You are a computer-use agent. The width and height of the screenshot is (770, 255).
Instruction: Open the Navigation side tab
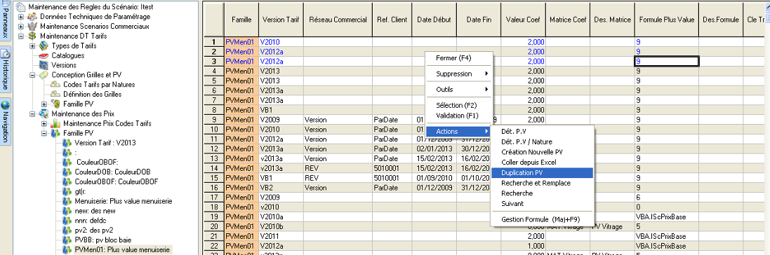(5, 122)
